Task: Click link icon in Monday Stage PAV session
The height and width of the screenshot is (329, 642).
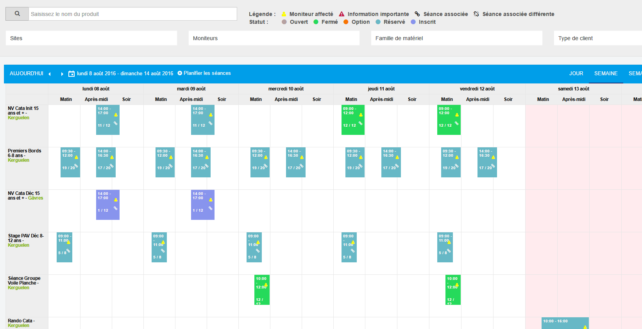Action: tap(68, 251)
